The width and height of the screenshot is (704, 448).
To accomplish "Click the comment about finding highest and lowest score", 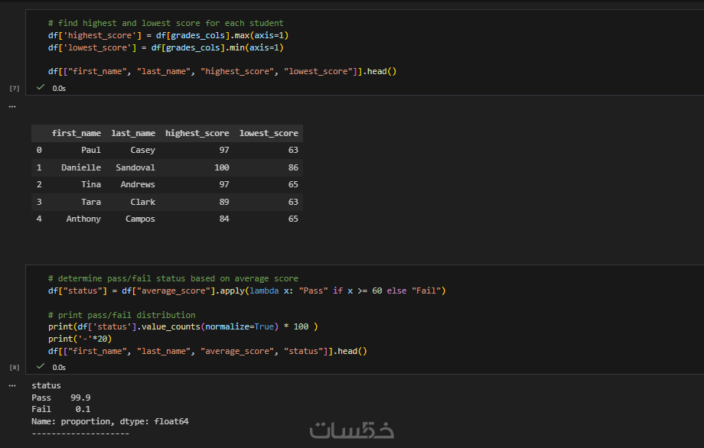I will coord(165,23).
